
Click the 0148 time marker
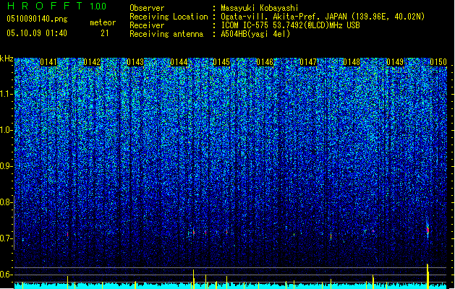click(x=352, y=62)
